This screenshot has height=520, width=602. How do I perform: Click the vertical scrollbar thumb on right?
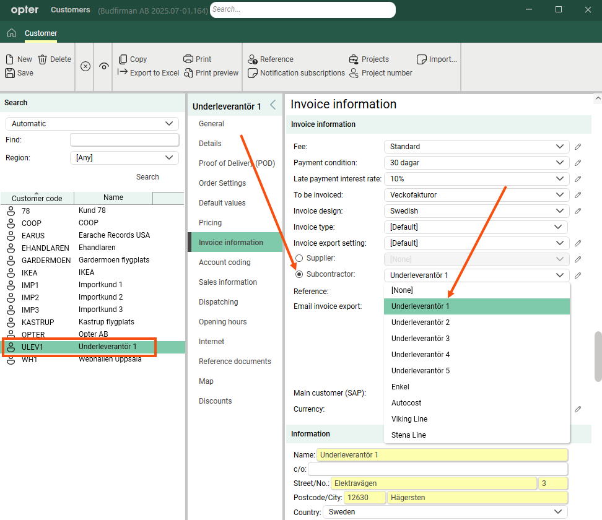point(598,353)
